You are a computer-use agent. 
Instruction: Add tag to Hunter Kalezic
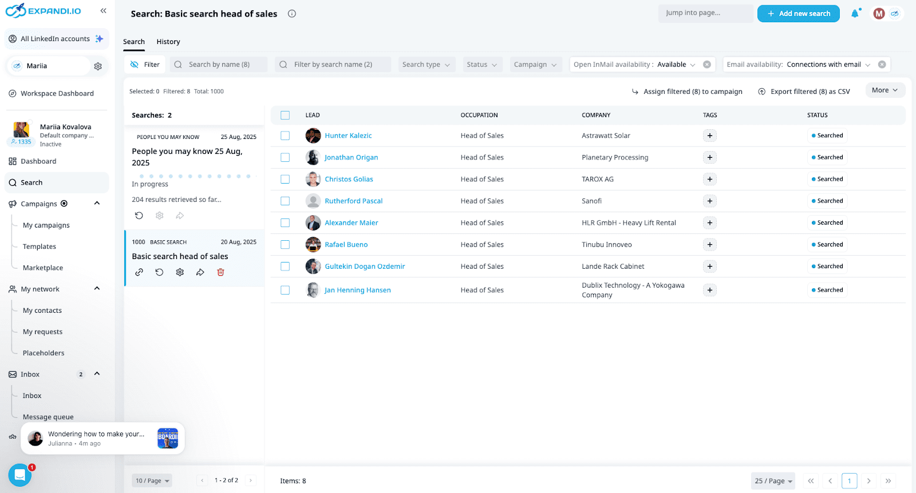pos(709,136)
